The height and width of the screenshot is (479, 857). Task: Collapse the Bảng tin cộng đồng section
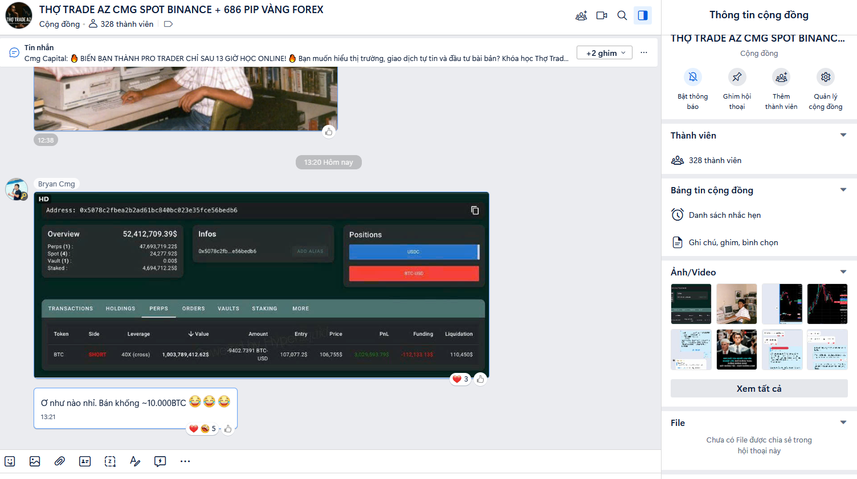coord(843,190)
